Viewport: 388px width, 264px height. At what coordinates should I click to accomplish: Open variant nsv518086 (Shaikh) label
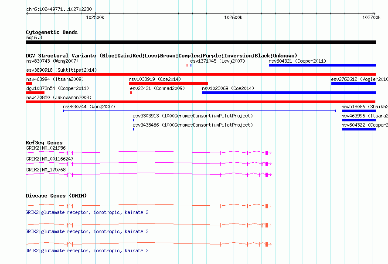pos(364,107)
